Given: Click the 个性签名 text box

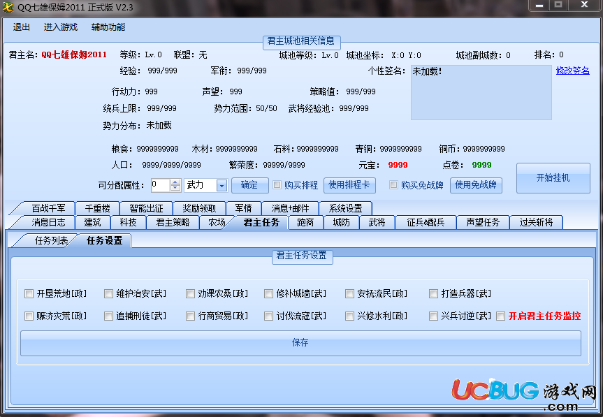Looking at the screenshot, I should (x=481, y=92).
